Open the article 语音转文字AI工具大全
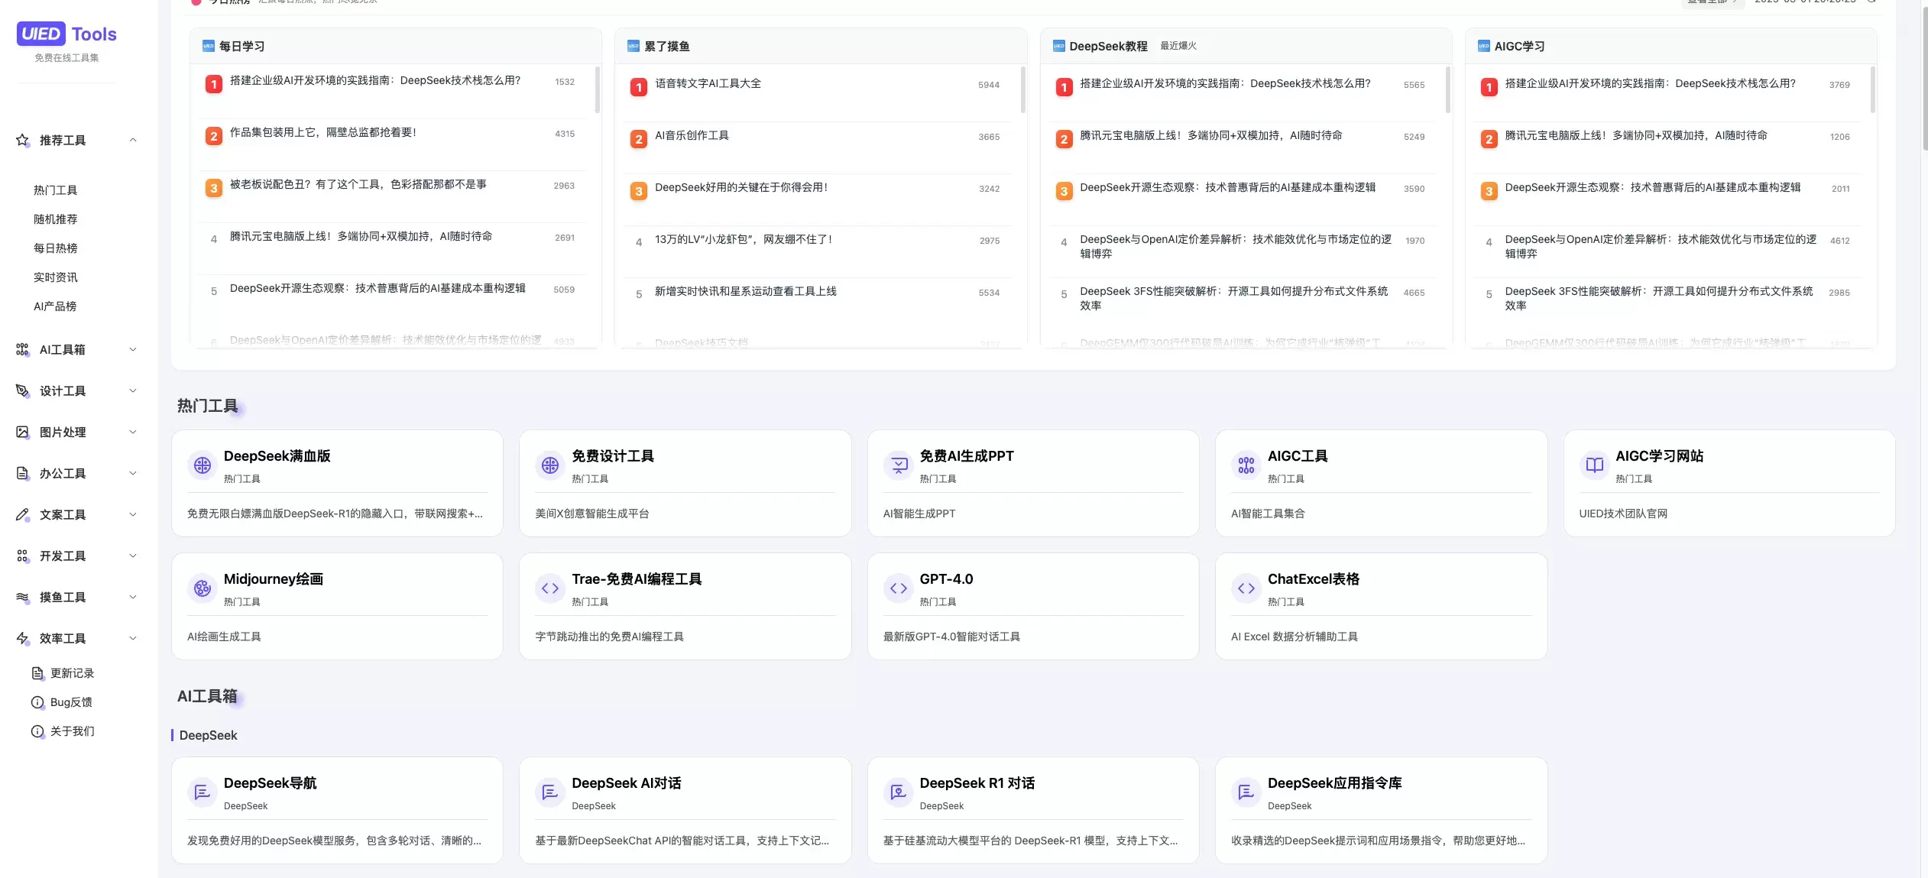The image size is (1928, 878). [707, 84]
